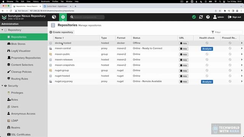This screenshot has width=244, height=137.
Task: Open the admin user account
Action: pyautogui.click(x=218, y=17)
